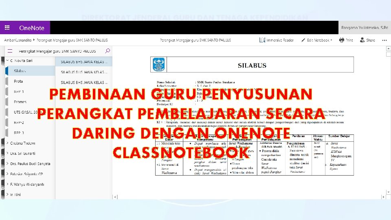The width and height of the screenshot is (391, 220).
Task: Share the notebook
Action: click(367, 40)
